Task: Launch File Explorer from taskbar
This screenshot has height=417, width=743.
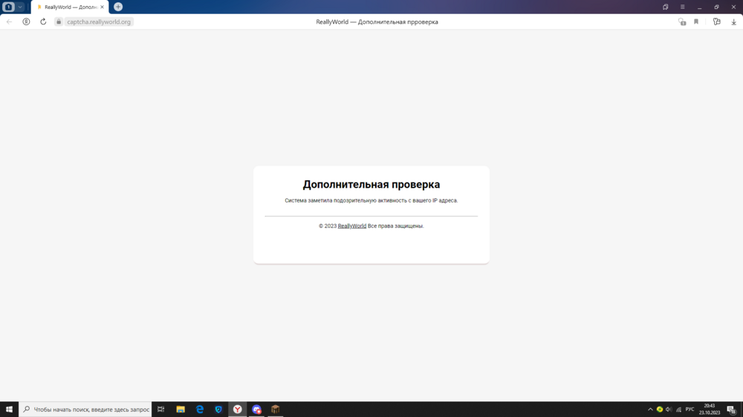Action: click(181, 410)
